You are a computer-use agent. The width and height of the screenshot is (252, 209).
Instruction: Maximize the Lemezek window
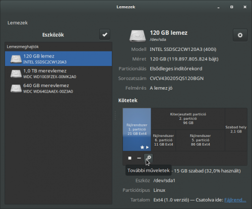(x=232, y=7)
